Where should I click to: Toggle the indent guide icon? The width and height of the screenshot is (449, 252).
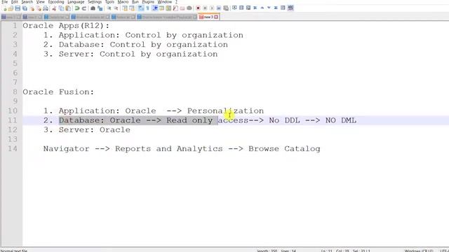point(154,8)
